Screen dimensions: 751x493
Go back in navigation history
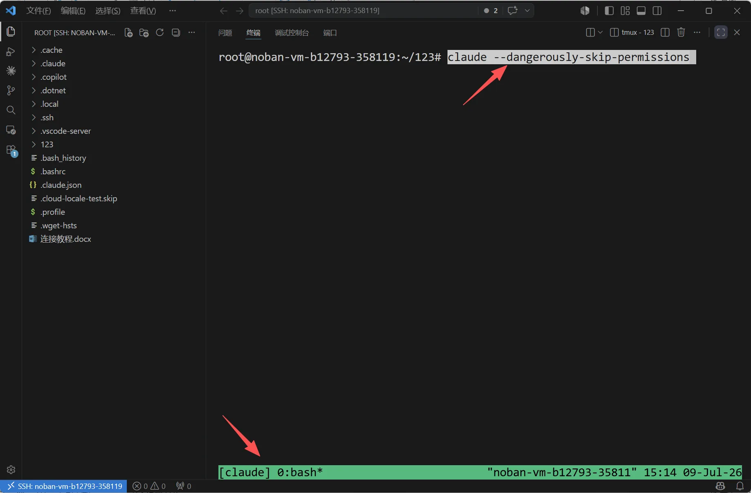223,11
